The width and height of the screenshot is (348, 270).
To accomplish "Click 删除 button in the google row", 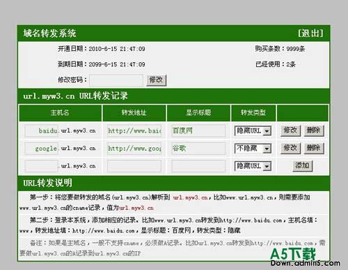I will click(314, 148).
